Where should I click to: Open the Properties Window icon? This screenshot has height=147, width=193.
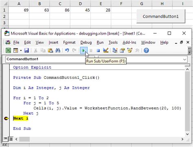tap(122, 50)
